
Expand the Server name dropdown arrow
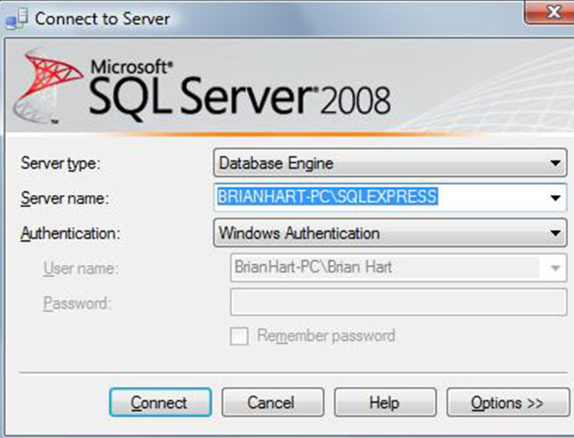click(x=555, y=198)
